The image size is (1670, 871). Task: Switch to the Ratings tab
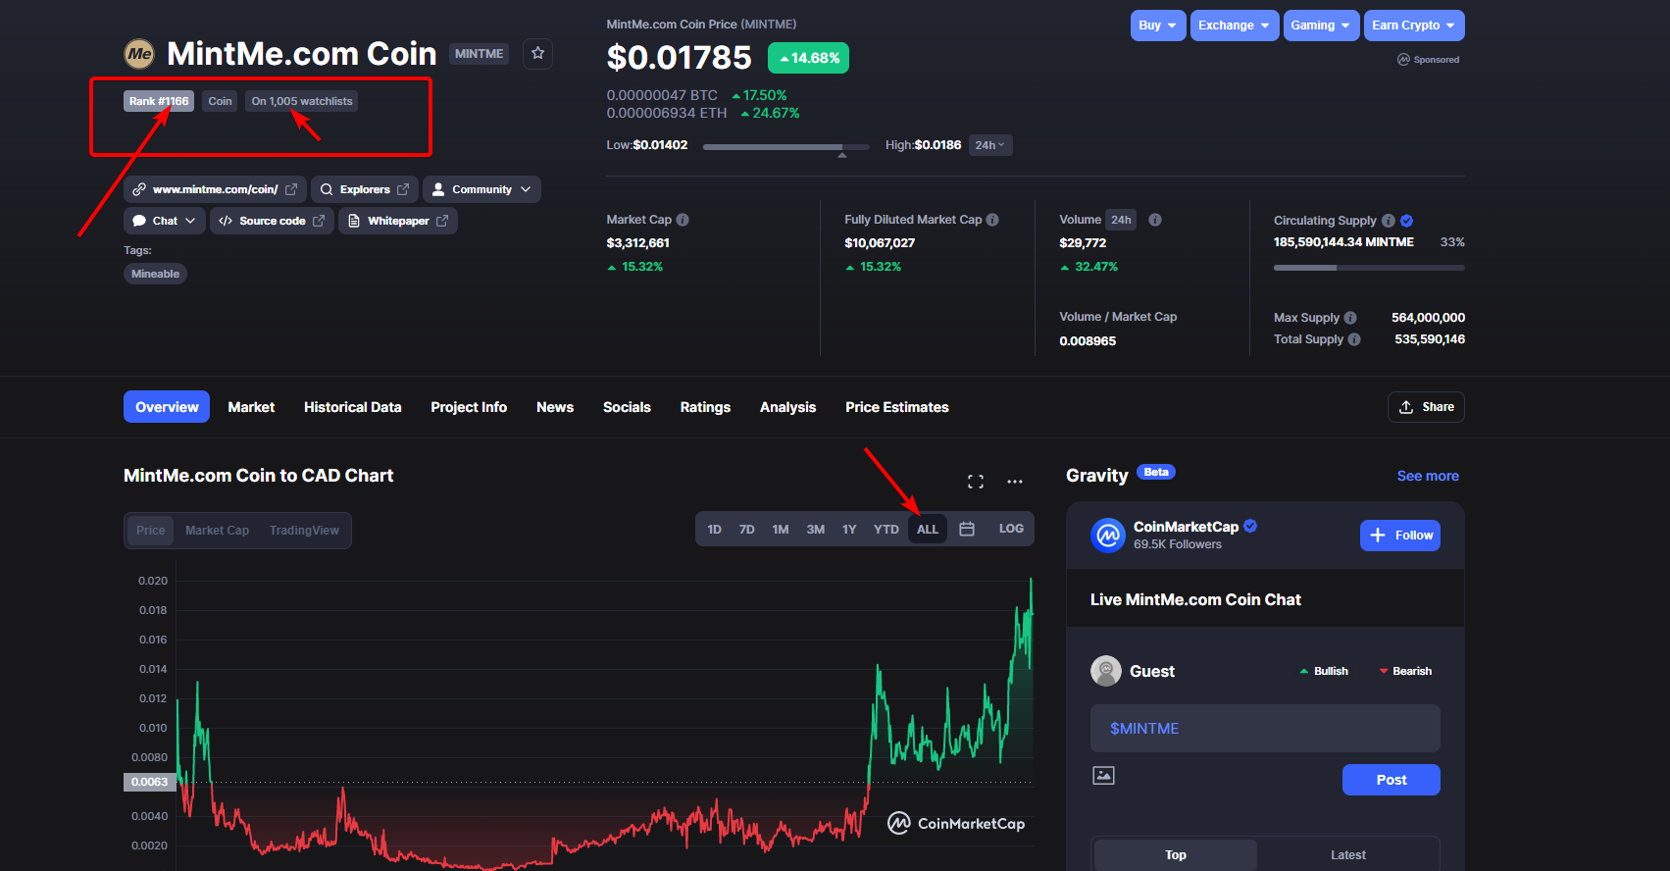tap(705, 407)
